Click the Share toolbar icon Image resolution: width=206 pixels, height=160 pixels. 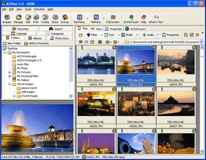pos(55,19)
